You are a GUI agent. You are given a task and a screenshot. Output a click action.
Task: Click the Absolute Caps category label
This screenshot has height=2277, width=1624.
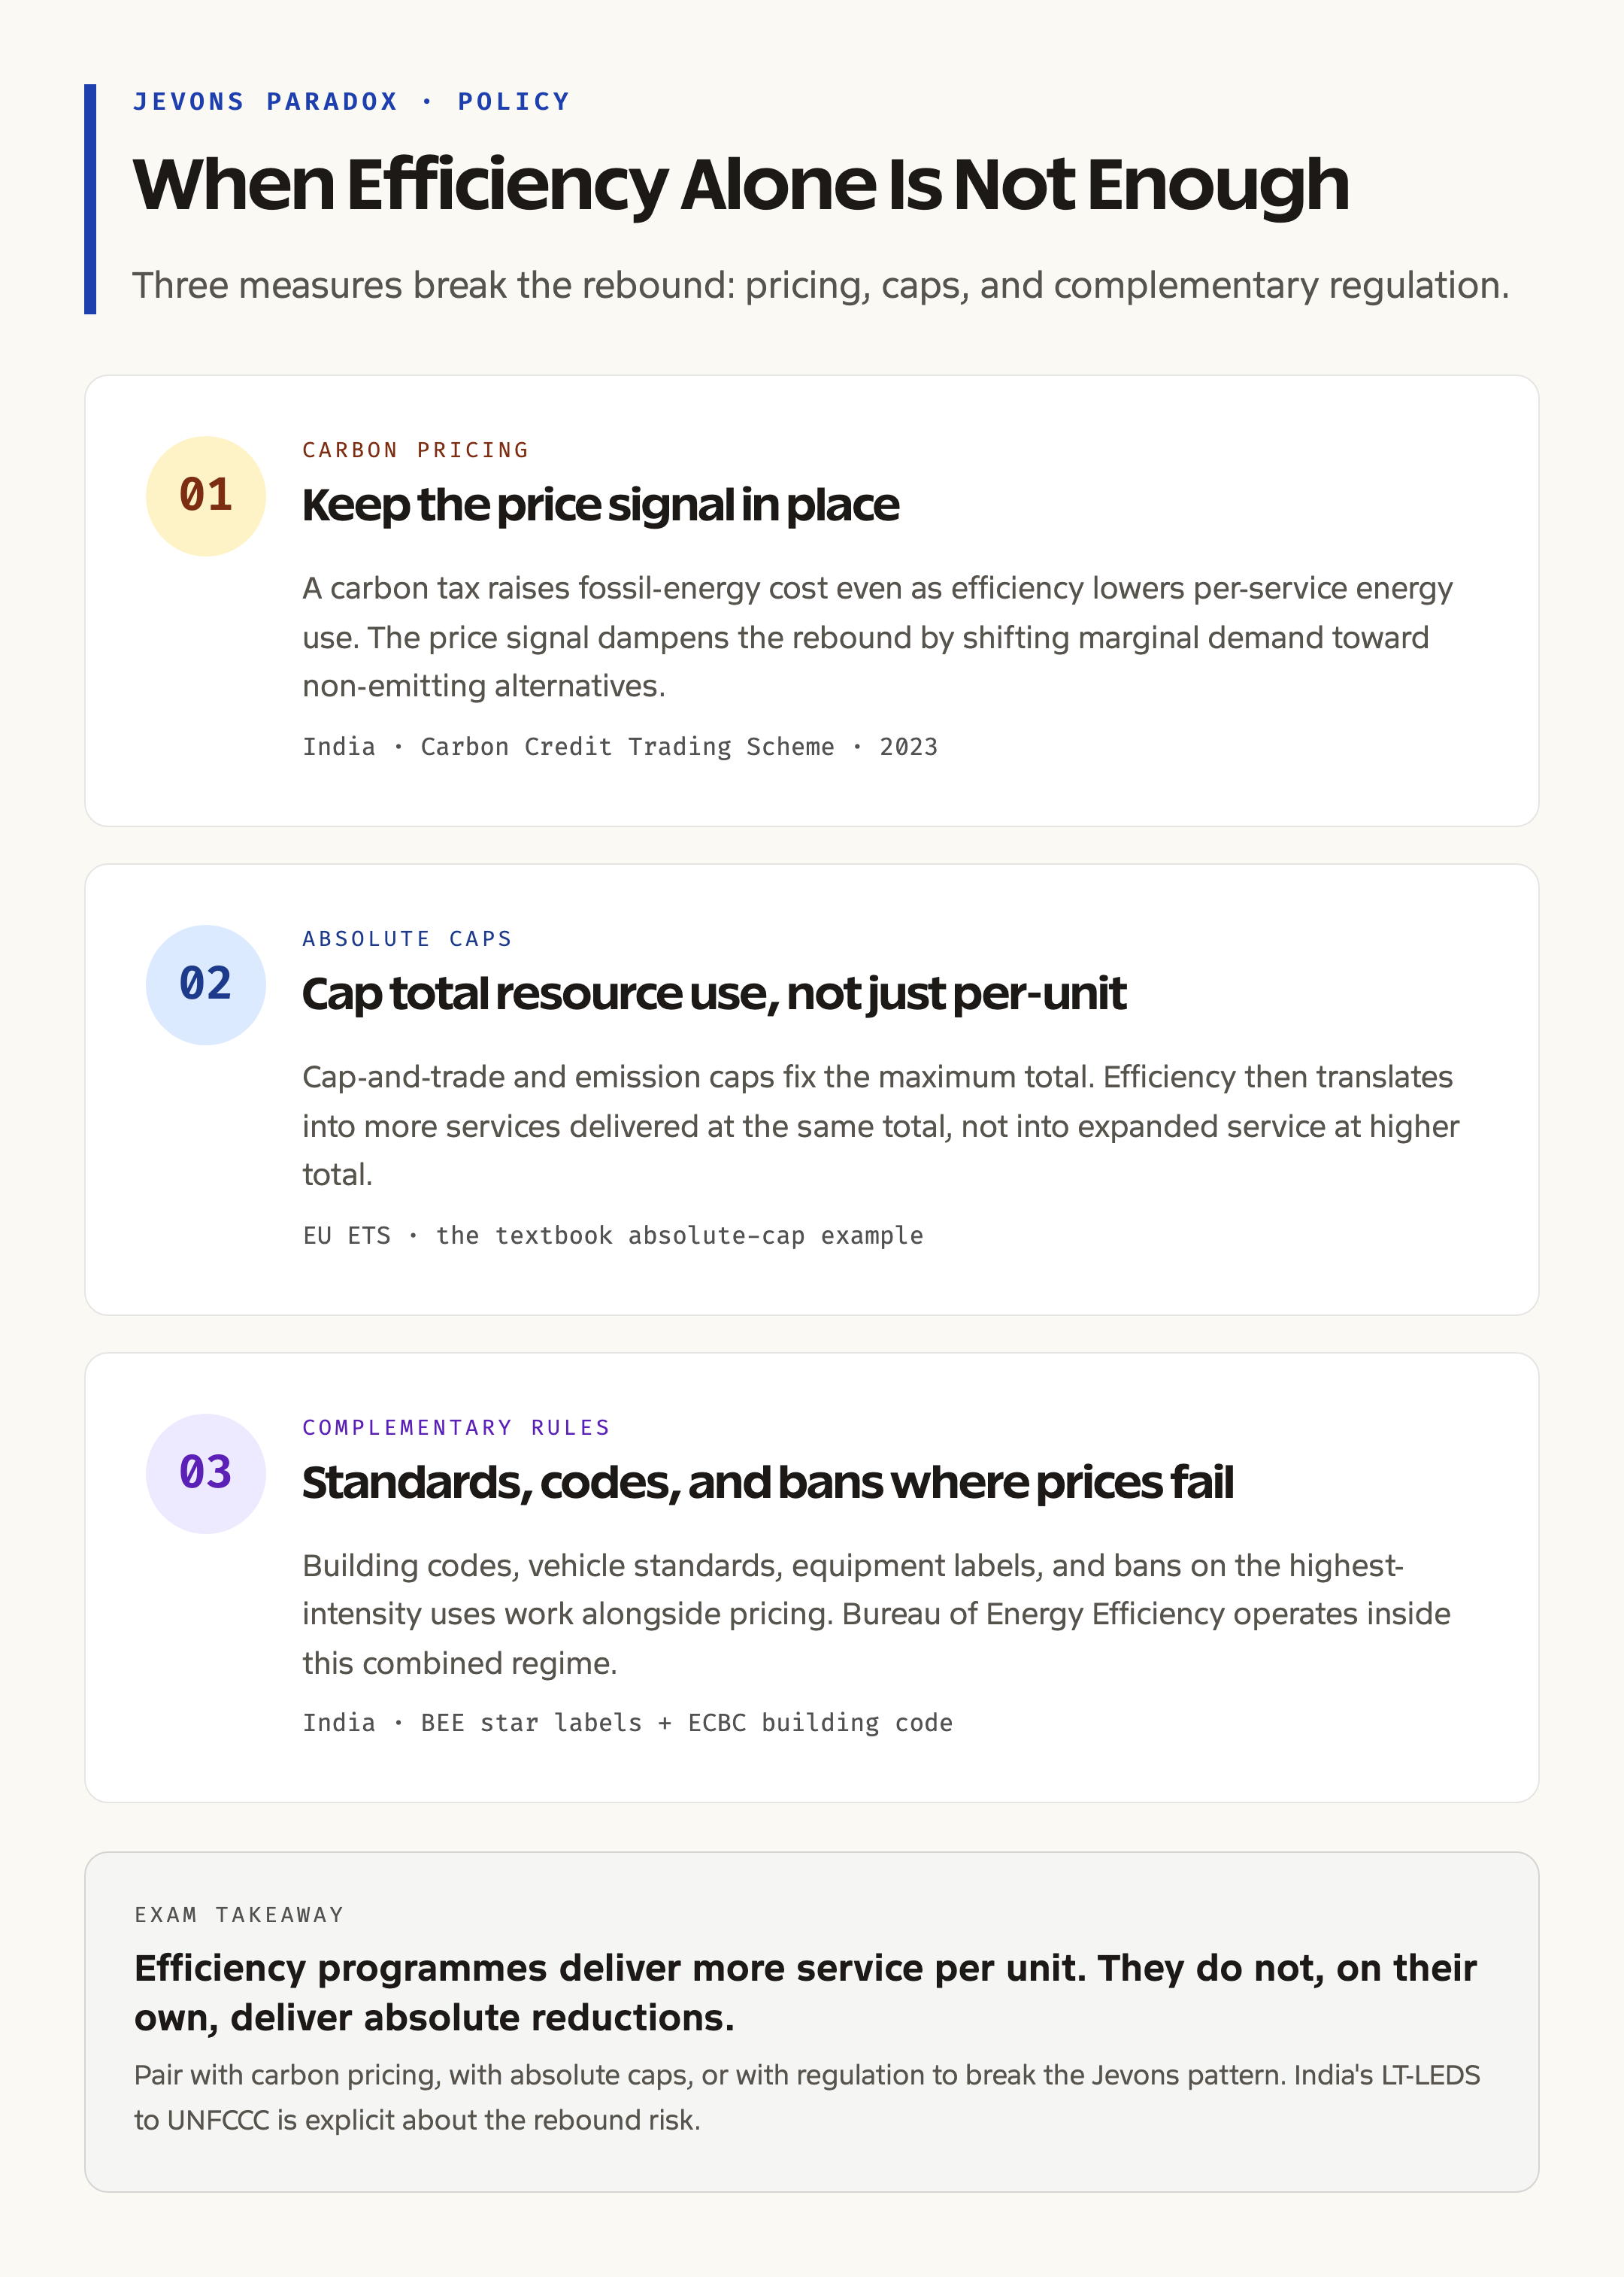point(407,939)
